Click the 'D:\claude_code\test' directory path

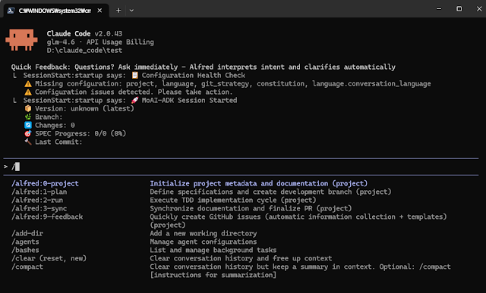tap(84, 51)
